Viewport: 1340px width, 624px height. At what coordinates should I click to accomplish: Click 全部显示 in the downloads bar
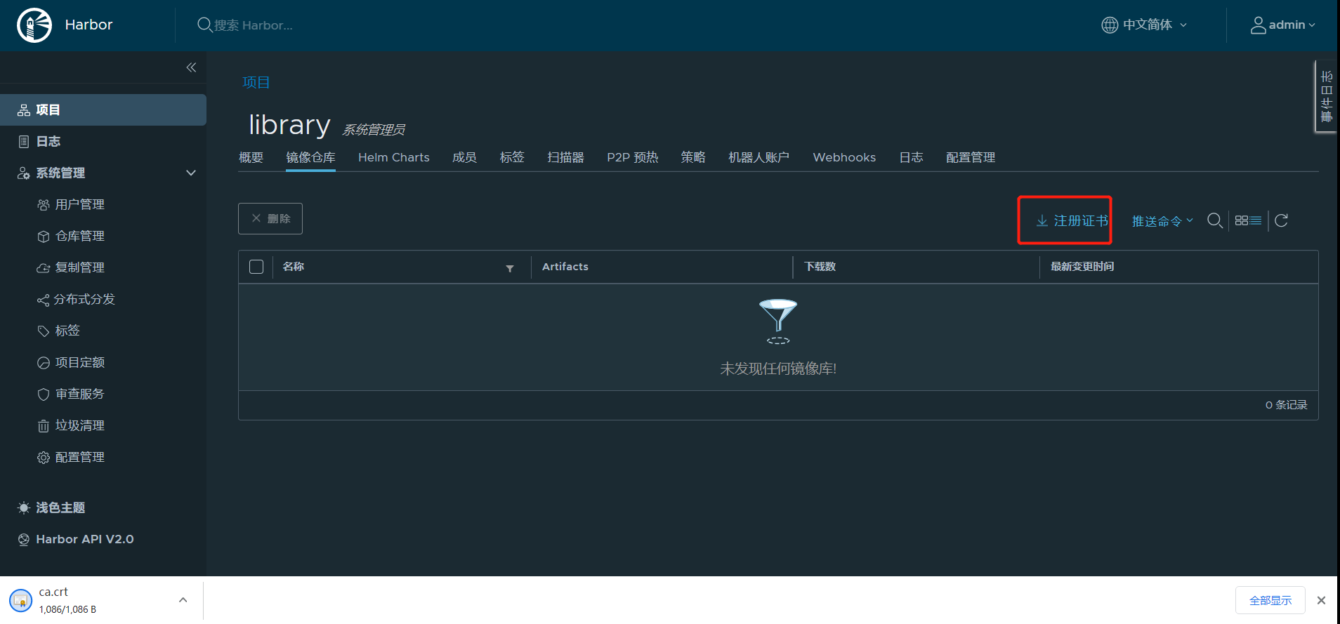tap(1270, 600)
